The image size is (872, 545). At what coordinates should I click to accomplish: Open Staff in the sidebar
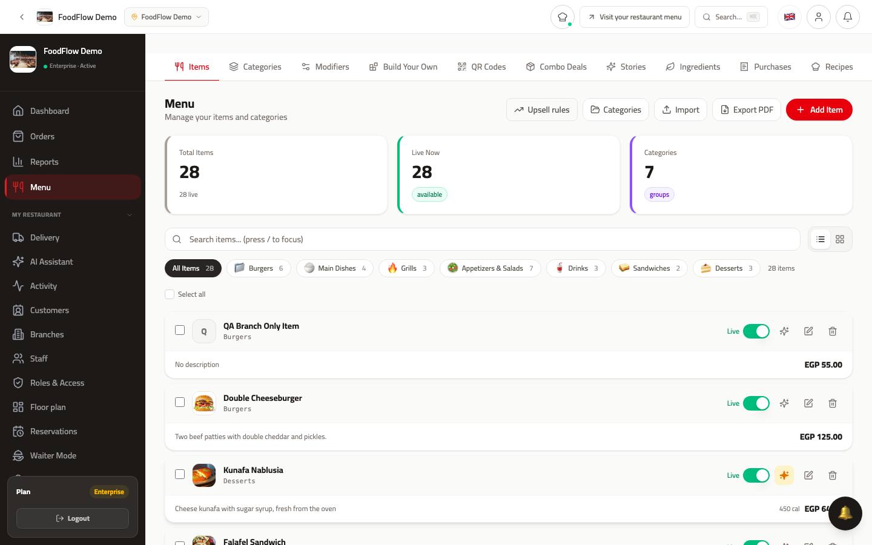point(73,358)
